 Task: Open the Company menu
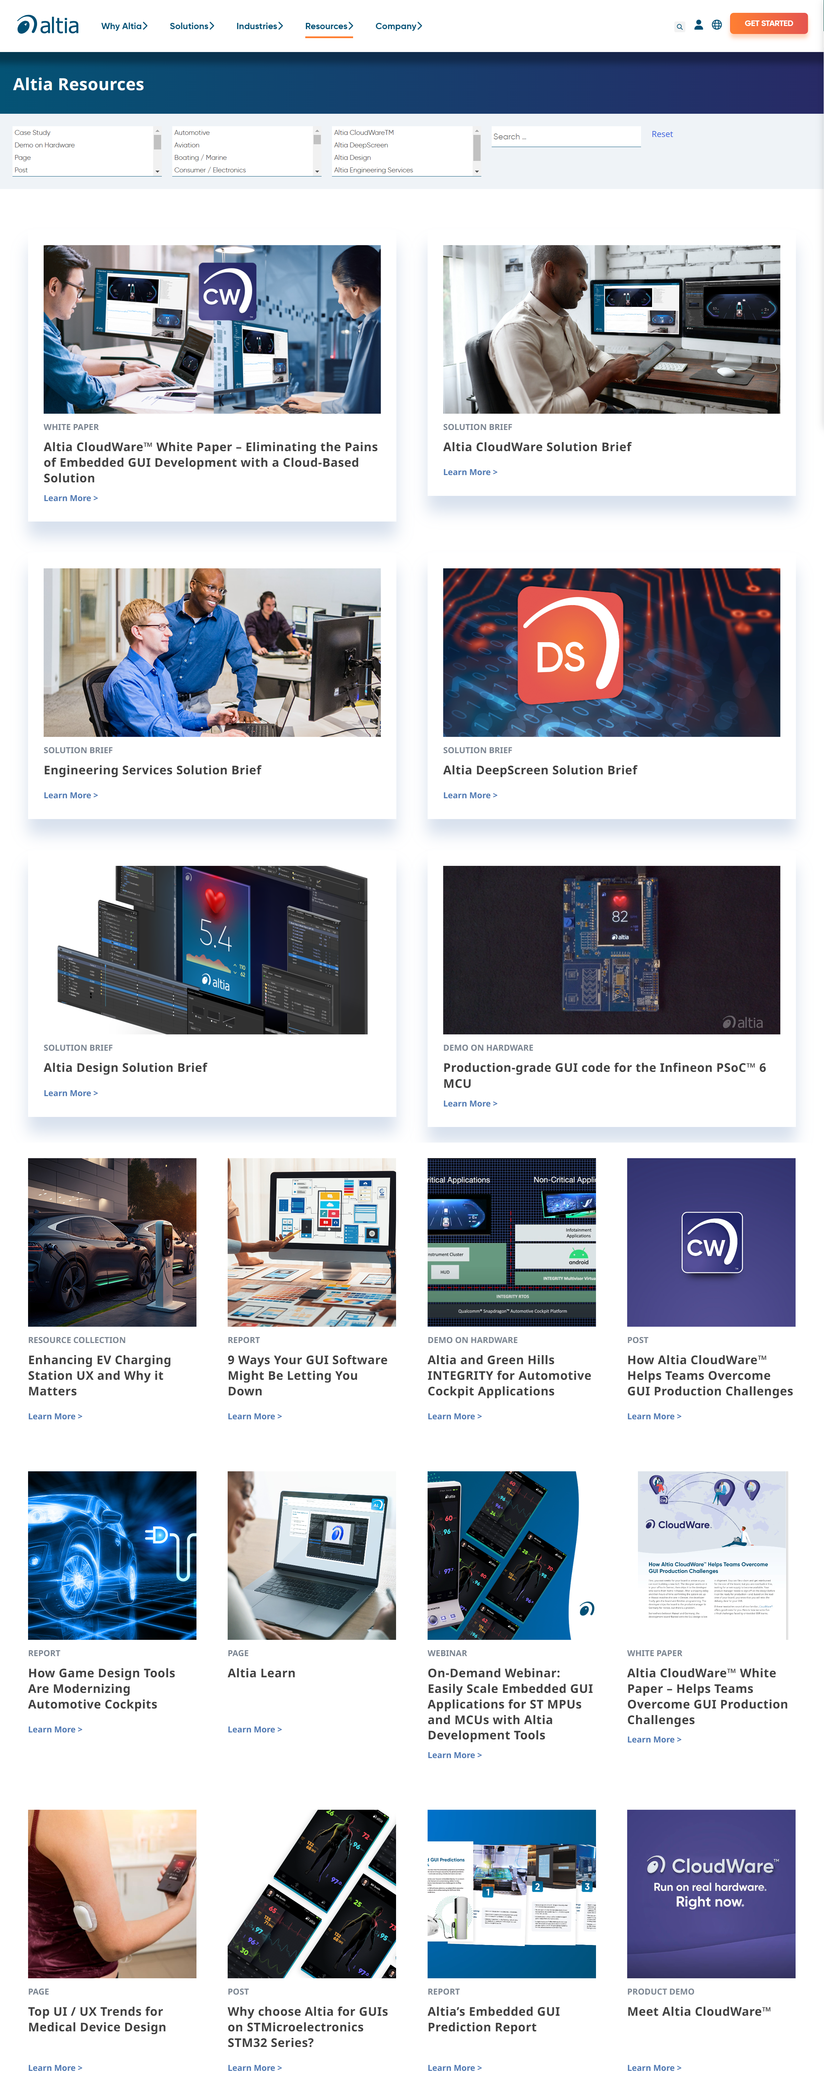[399, 26]
